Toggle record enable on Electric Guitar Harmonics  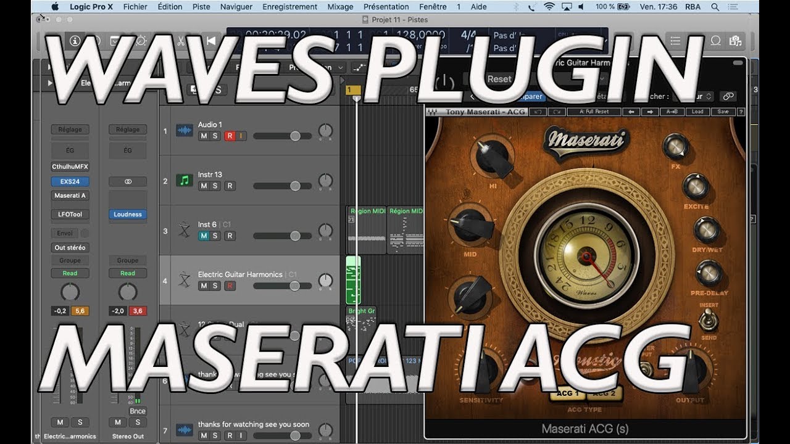click(230, 286)
